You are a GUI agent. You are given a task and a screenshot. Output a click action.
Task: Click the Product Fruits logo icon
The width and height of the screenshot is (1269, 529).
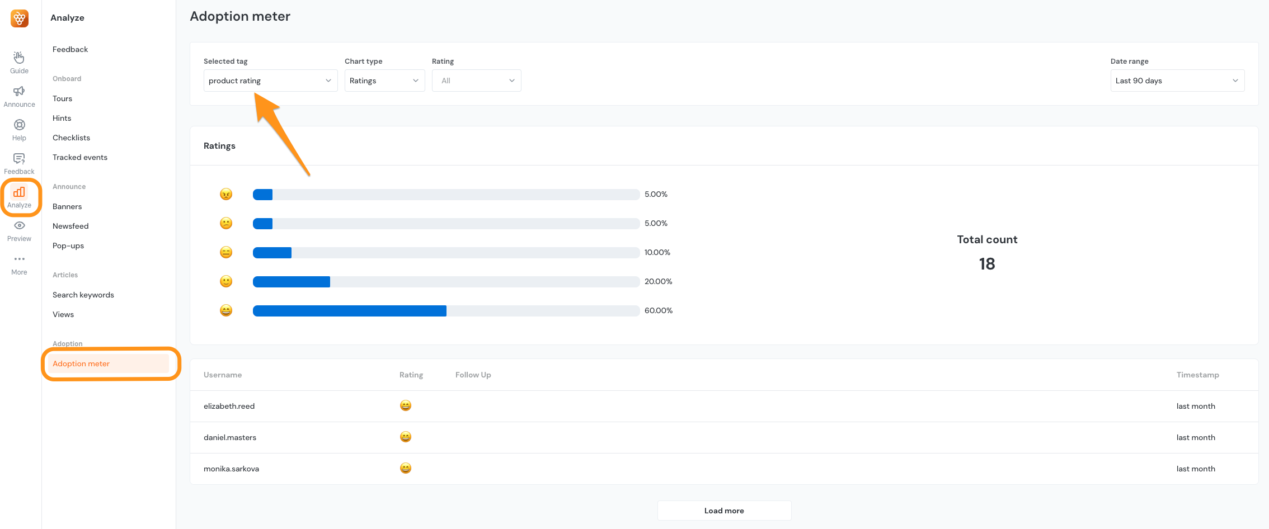pos(19,18)
